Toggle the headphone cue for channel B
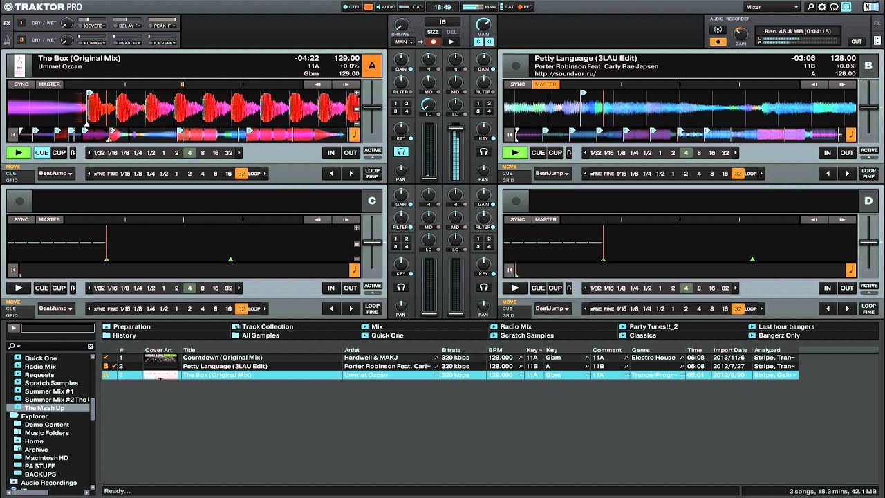 (483, 151)
